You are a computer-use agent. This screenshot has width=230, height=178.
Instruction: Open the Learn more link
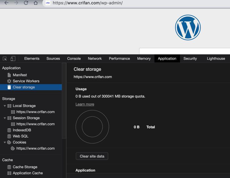click(x=85, y=104)
